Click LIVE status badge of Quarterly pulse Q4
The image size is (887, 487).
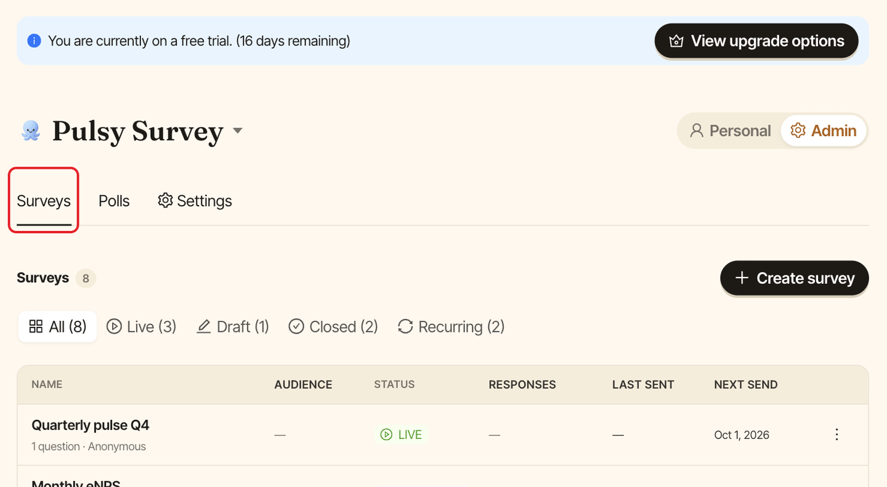point(401,435)
